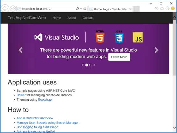Select the active second carousel indicator dot

pyautogui.click(x=87, y=65)
